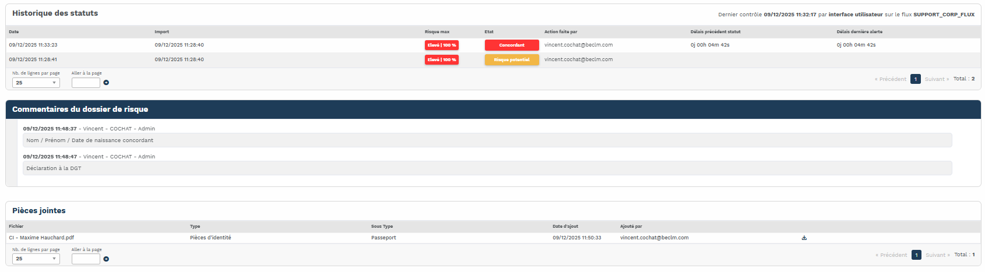Download the CI - Maxime Hauchard.pdf attachment
Image resolution: width=985 pixels, height=272 pixels.
804,238
